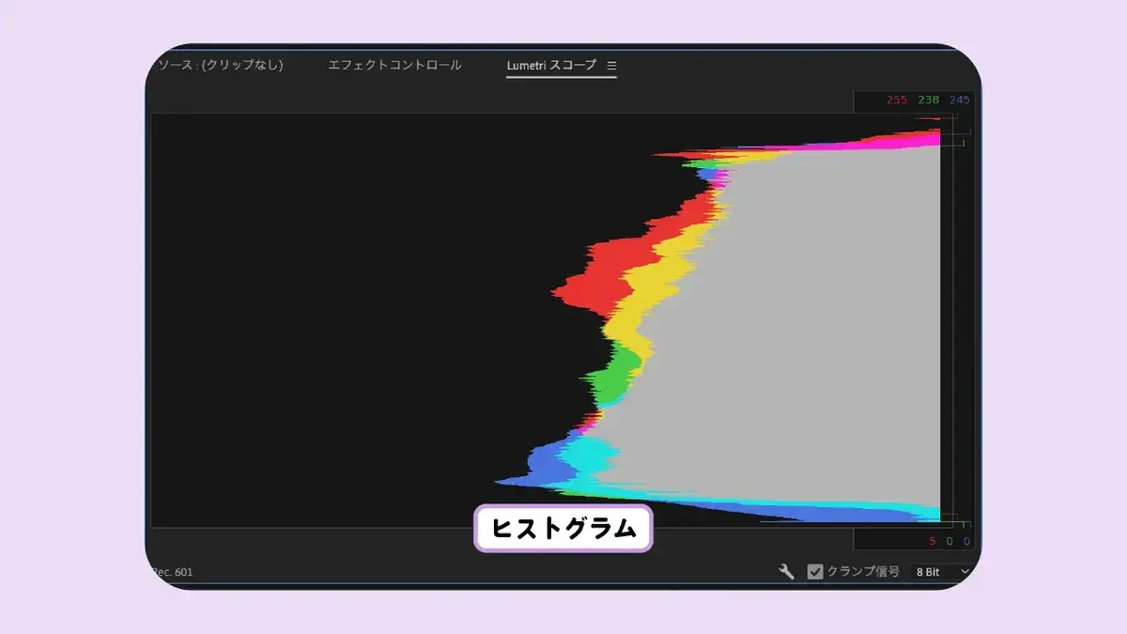Open the Lumetri スコープ panel menu icon
The width and height of the screenshot is (1127, 634).
(x=611, y=66)
